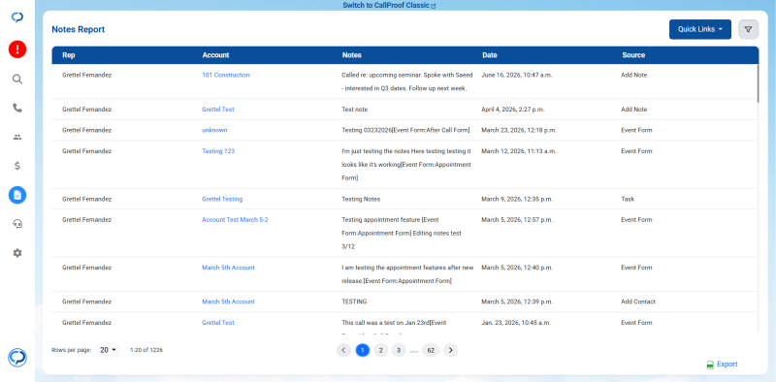The image size is (776, 382).
Task: Click the Account column header
Action: tap(215, 55)
